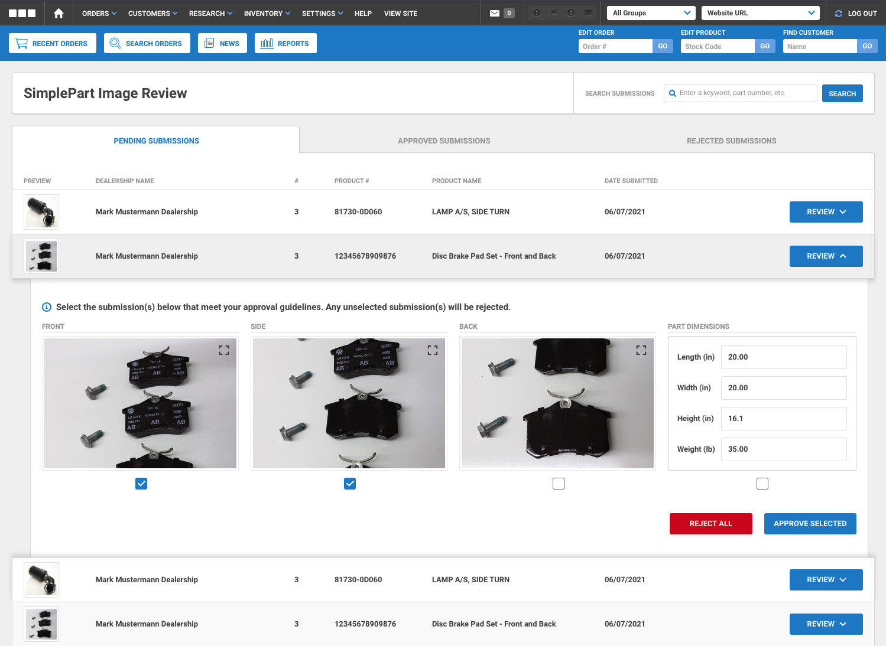Uncheck the SIDE image checkbox
Image resolution: width=886 pixels, height=646 pixels.
tap(350, 484)
